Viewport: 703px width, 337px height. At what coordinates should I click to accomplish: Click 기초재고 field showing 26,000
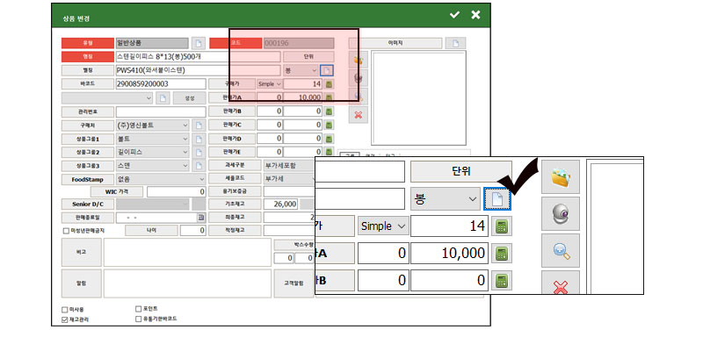(280, 204)
